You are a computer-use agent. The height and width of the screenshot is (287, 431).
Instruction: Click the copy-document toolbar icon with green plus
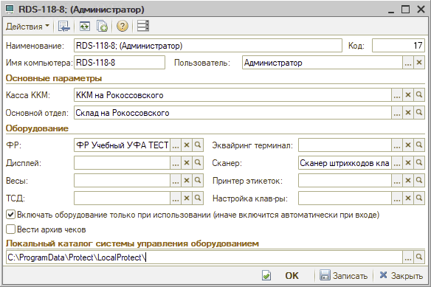[102, 27]
